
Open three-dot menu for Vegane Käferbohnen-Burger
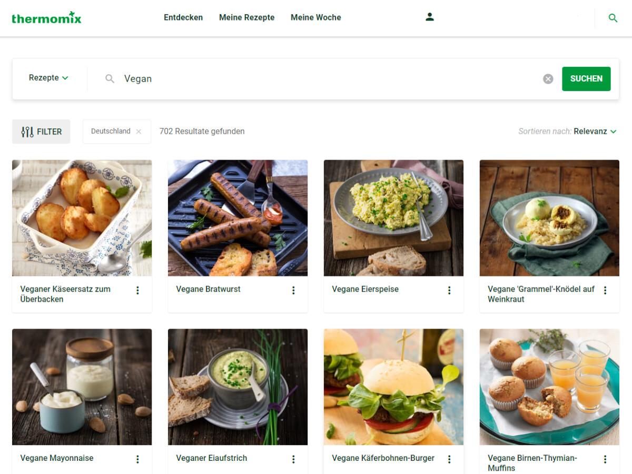coord(449,459)
